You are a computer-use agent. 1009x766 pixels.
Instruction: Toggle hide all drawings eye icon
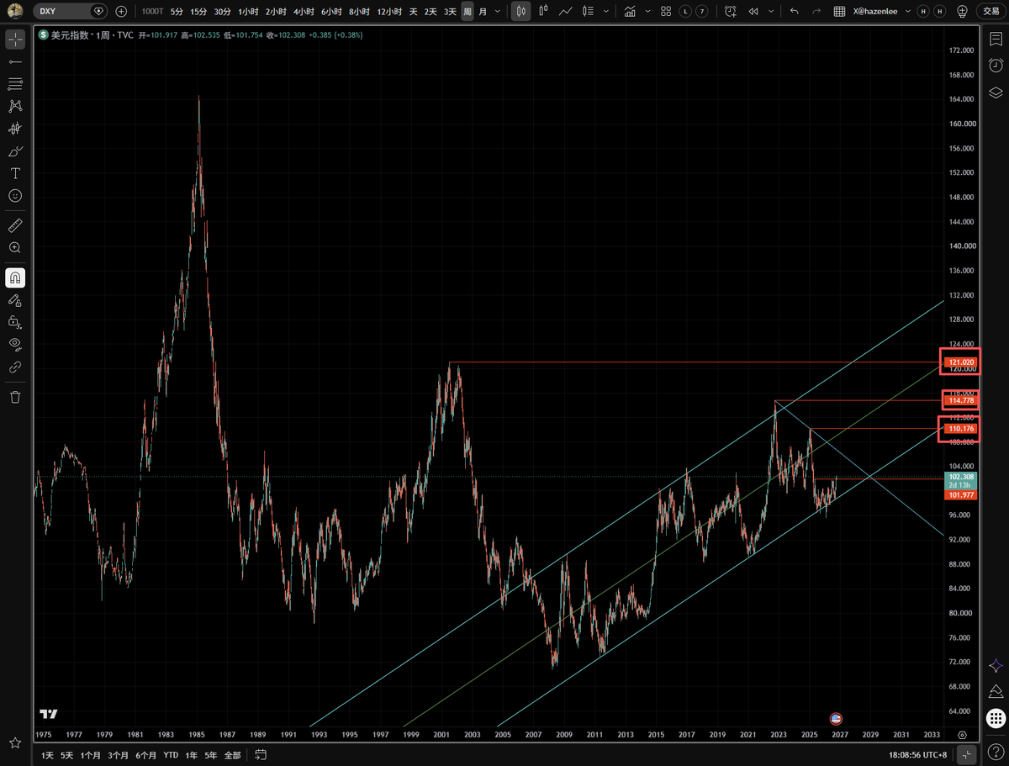15,344
